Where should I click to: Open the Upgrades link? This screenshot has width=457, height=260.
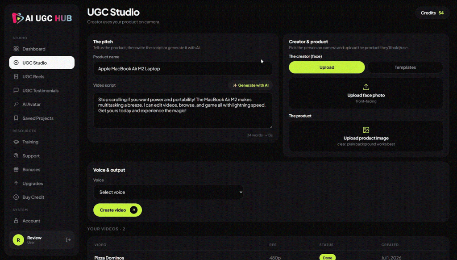click(x=42, y=183)
